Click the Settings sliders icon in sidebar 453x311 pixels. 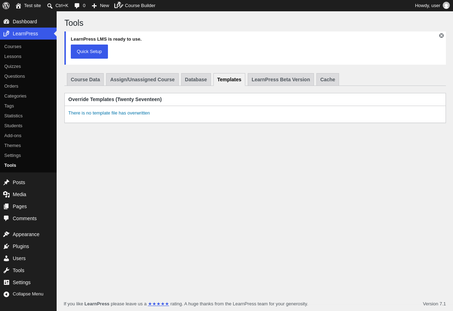coord(6,282)
